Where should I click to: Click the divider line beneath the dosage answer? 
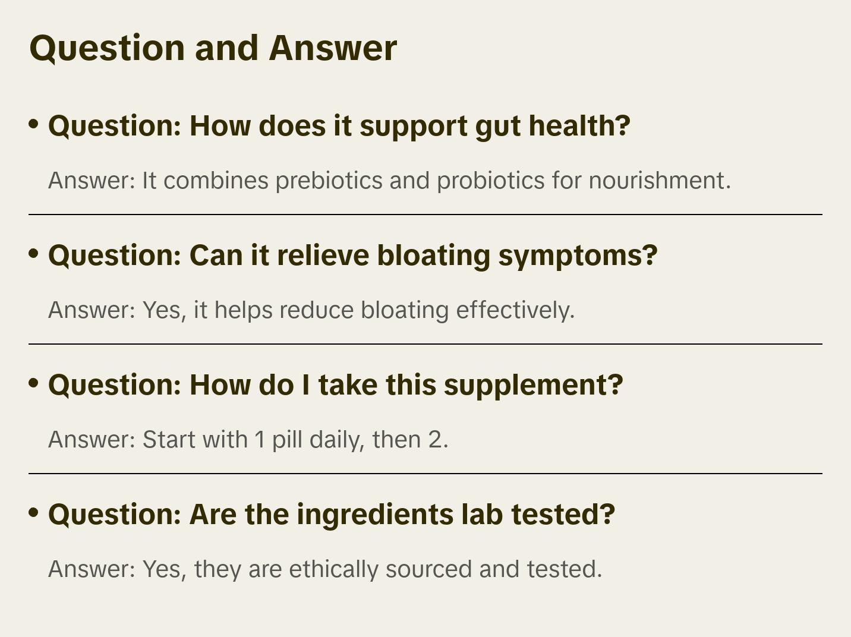point(425,474)
